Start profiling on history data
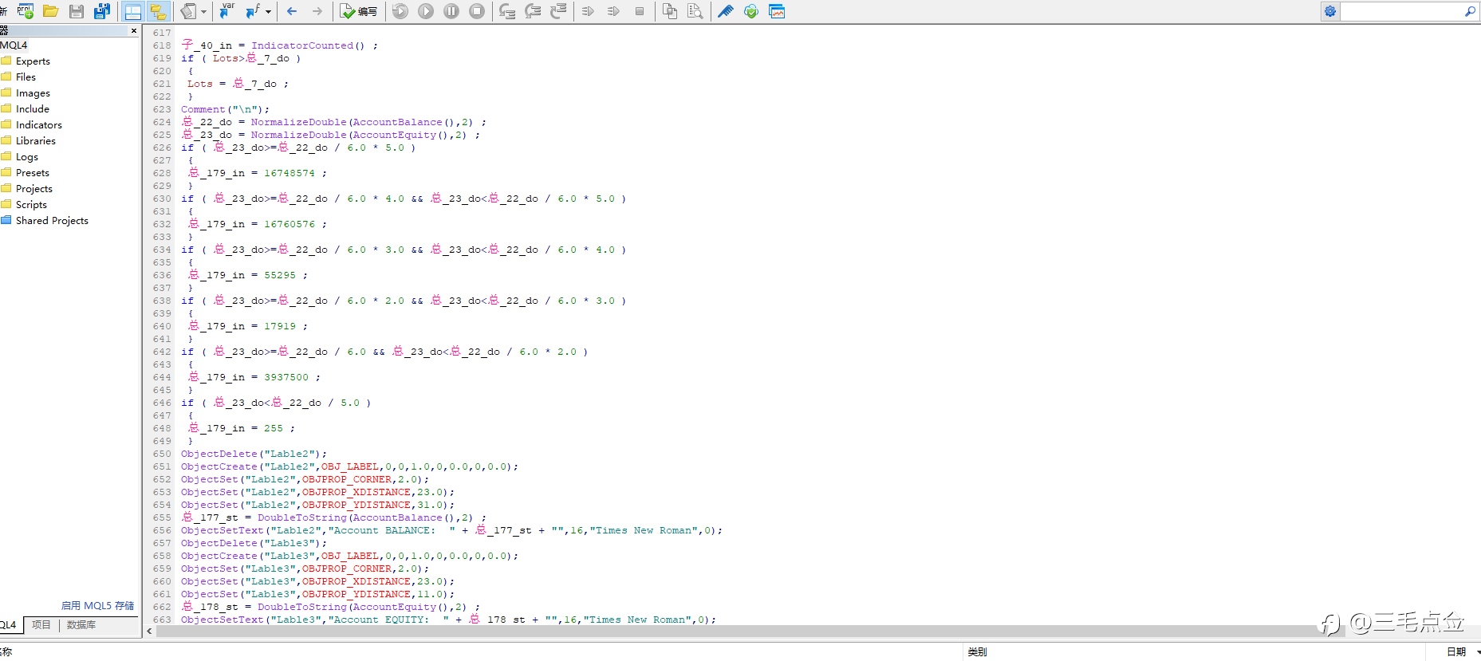Screen dimensions: 1481x661 tap(613, 11)
